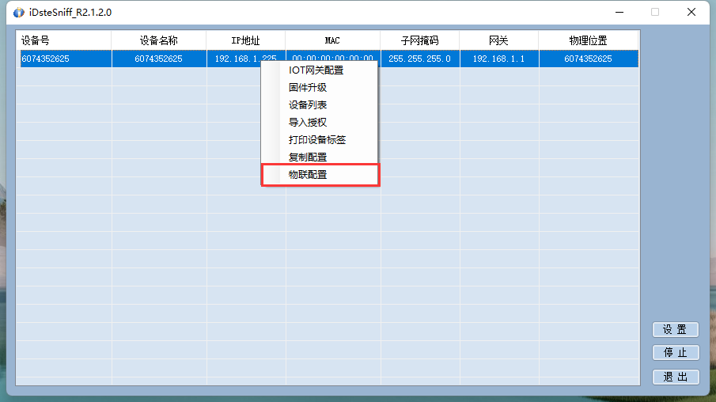Open 物联配置 highlighted menu item
Screen dimensions: 716x402
click(308, 175)
